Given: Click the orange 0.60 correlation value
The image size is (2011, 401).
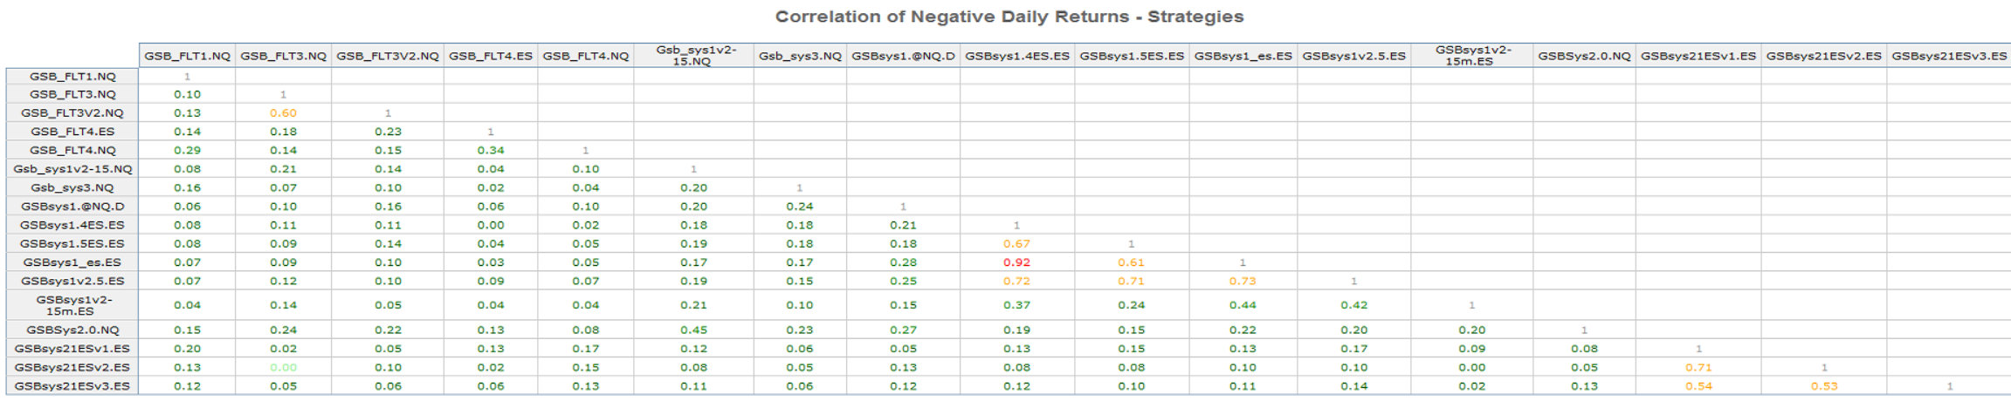Looking at the screenshot, I should tap(283, 113).
